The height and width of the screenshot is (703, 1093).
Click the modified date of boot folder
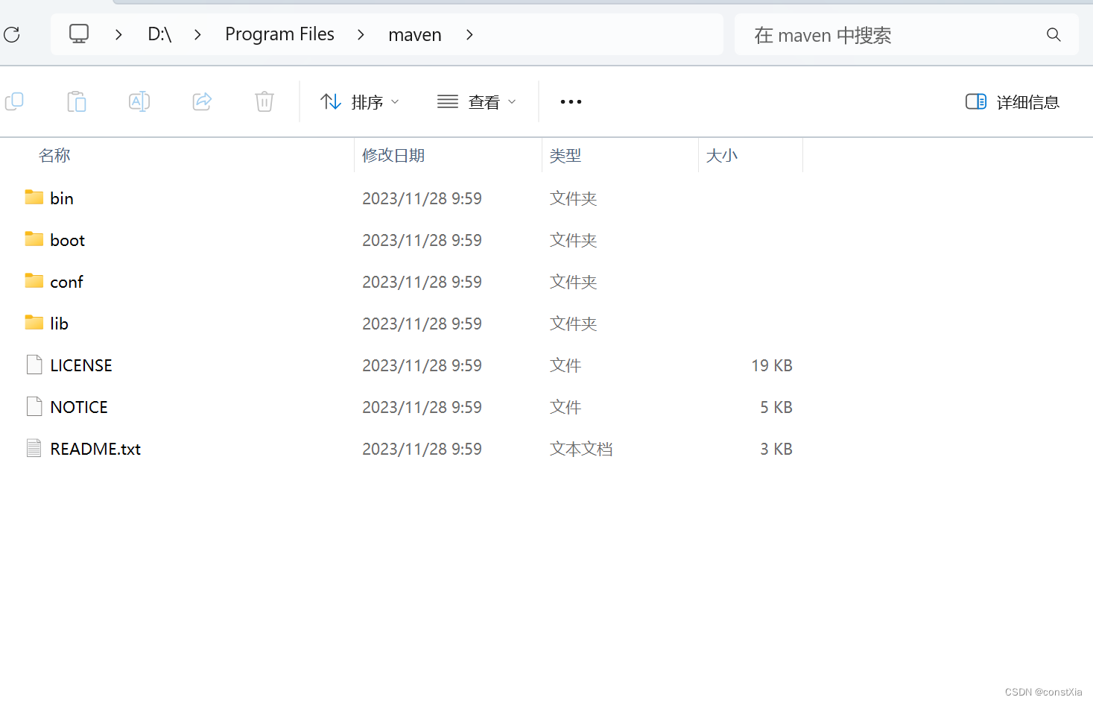422,240
